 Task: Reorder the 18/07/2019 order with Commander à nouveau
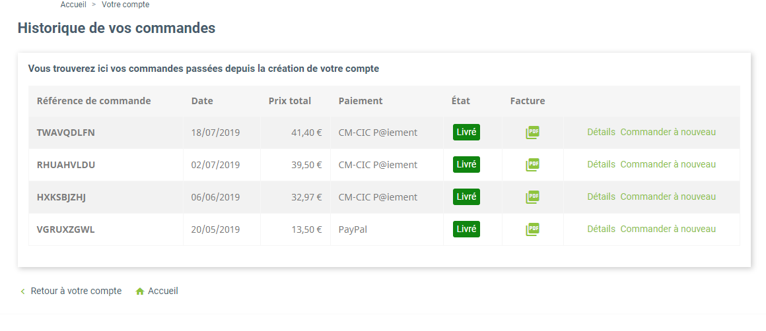tap(668, 132)
